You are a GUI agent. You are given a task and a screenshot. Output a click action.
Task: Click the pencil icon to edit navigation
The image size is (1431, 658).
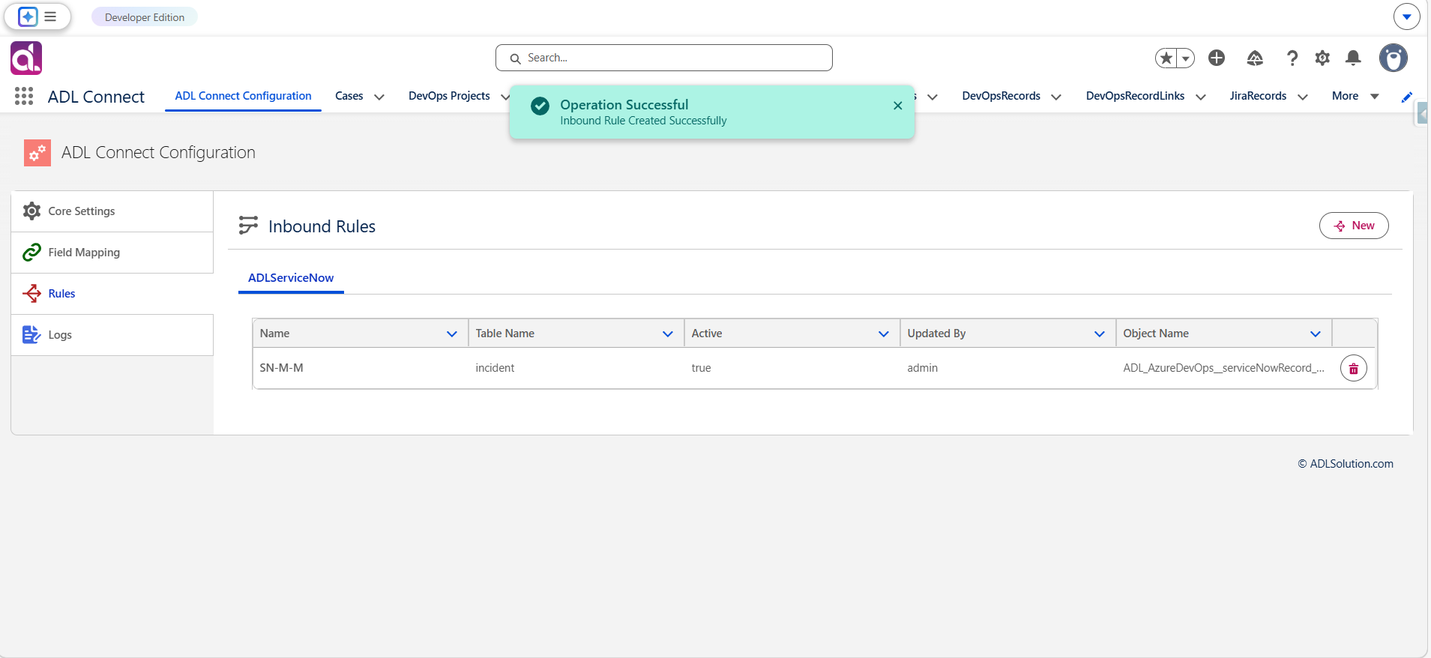pyautogui.click(x=1407, y=97)
